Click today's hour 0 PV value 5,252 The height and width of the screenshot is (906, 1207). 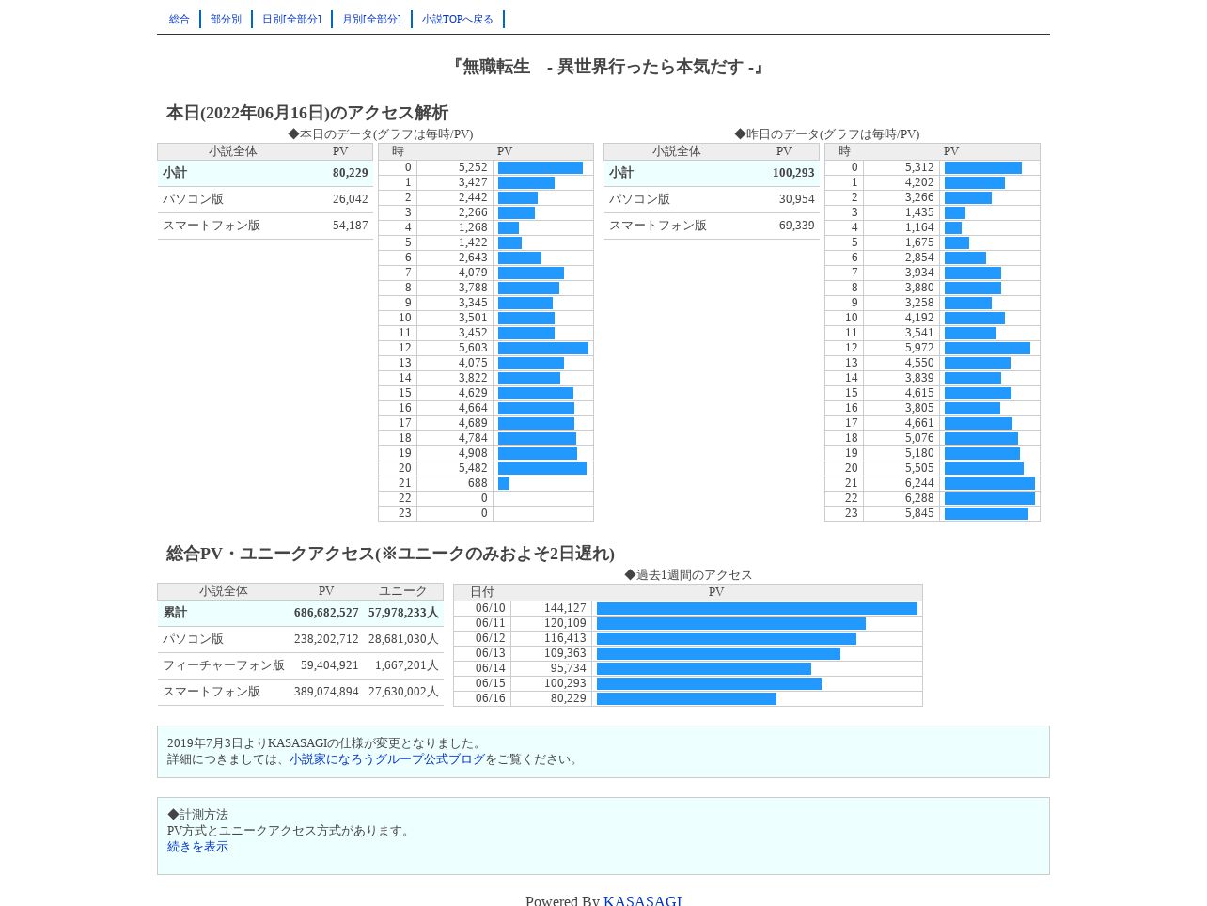(x=473, y=167)
